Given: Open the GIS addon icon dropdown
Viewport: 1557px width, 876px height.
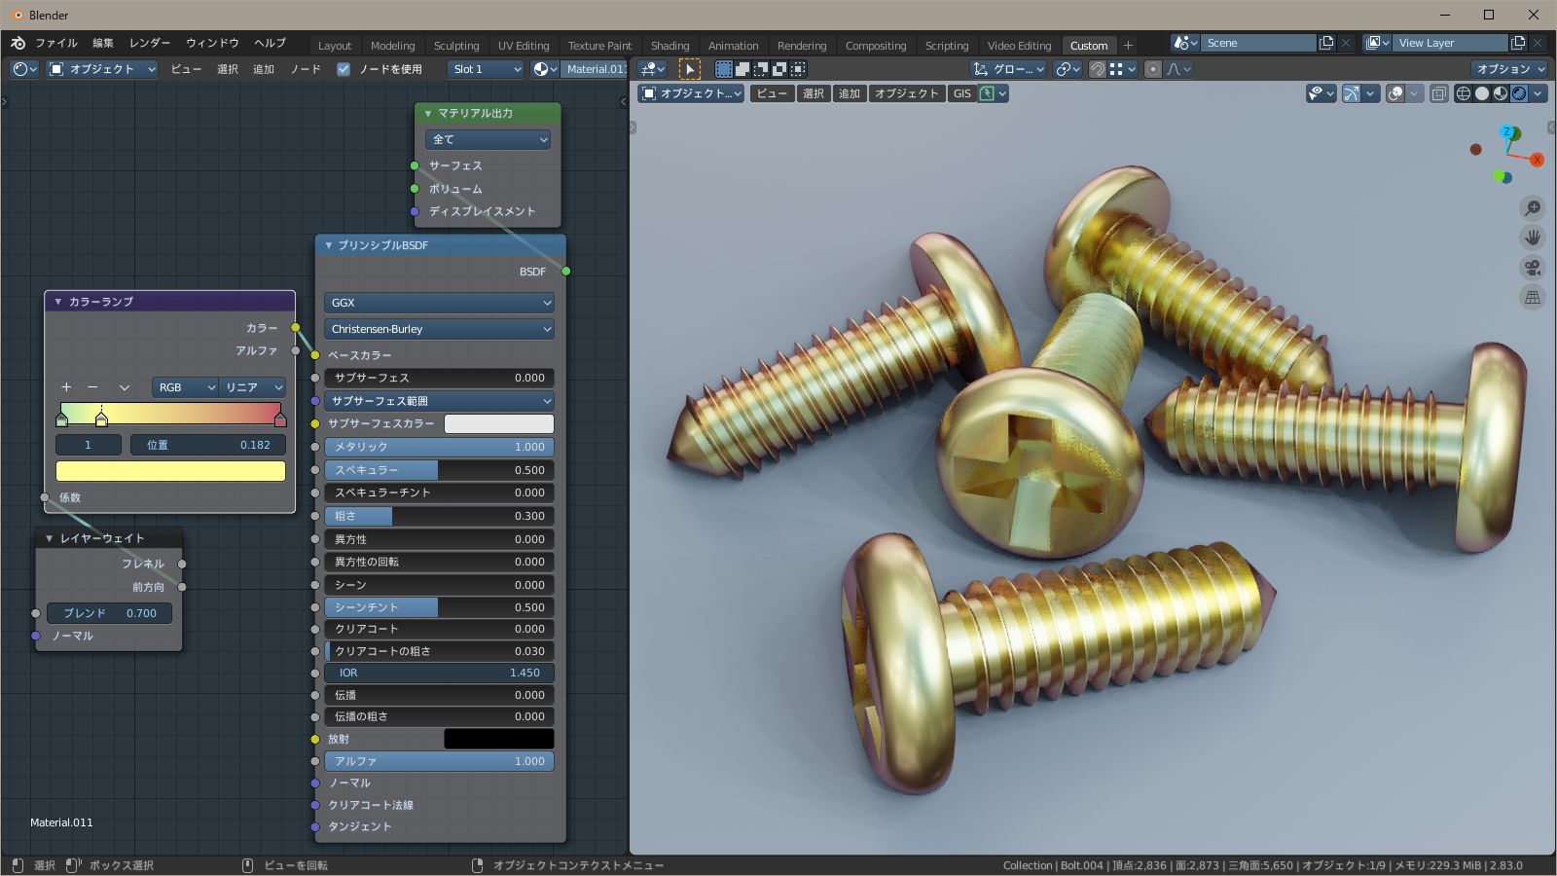Looking at the screenshot, I should tap(993, 93).
